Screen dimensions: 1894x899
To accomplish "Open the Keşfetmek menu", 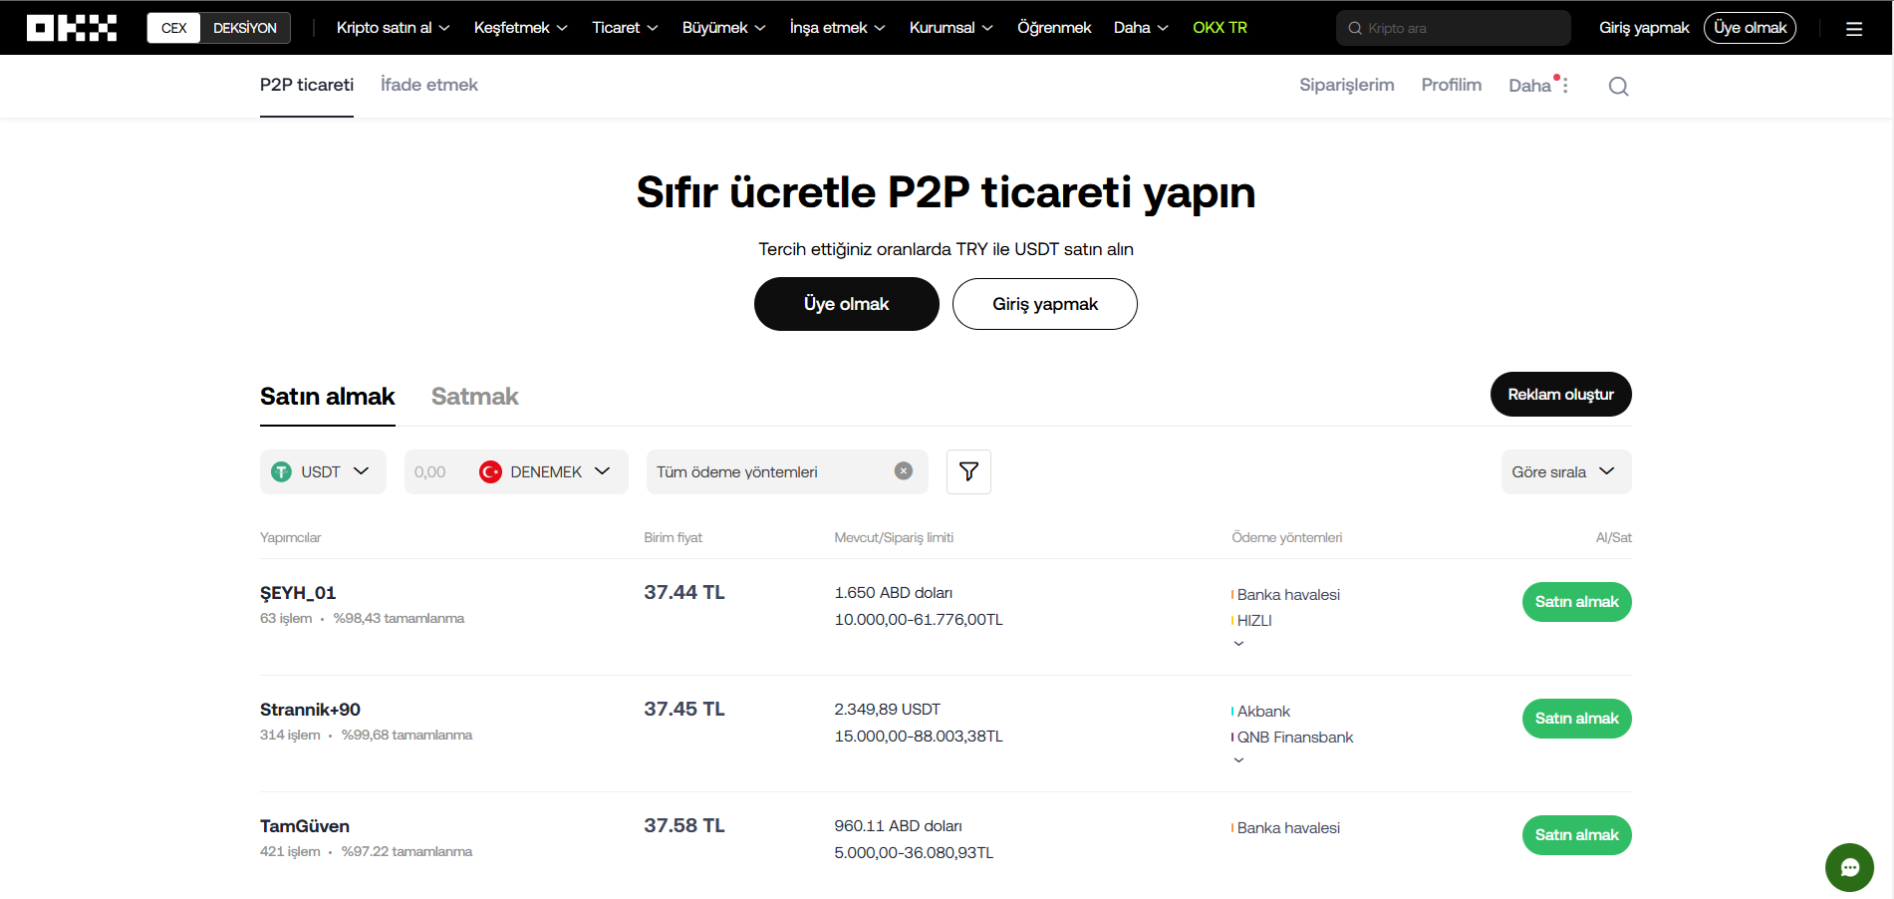I will tap(519, 27).
